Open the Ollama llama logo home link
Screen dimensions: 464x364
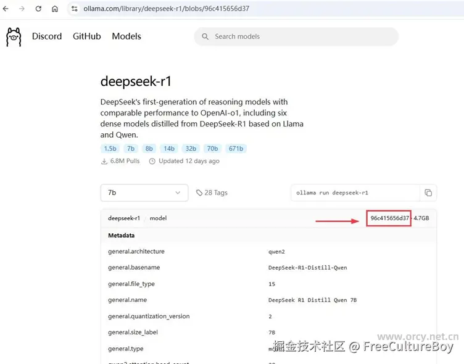click(x=14, y=37)
